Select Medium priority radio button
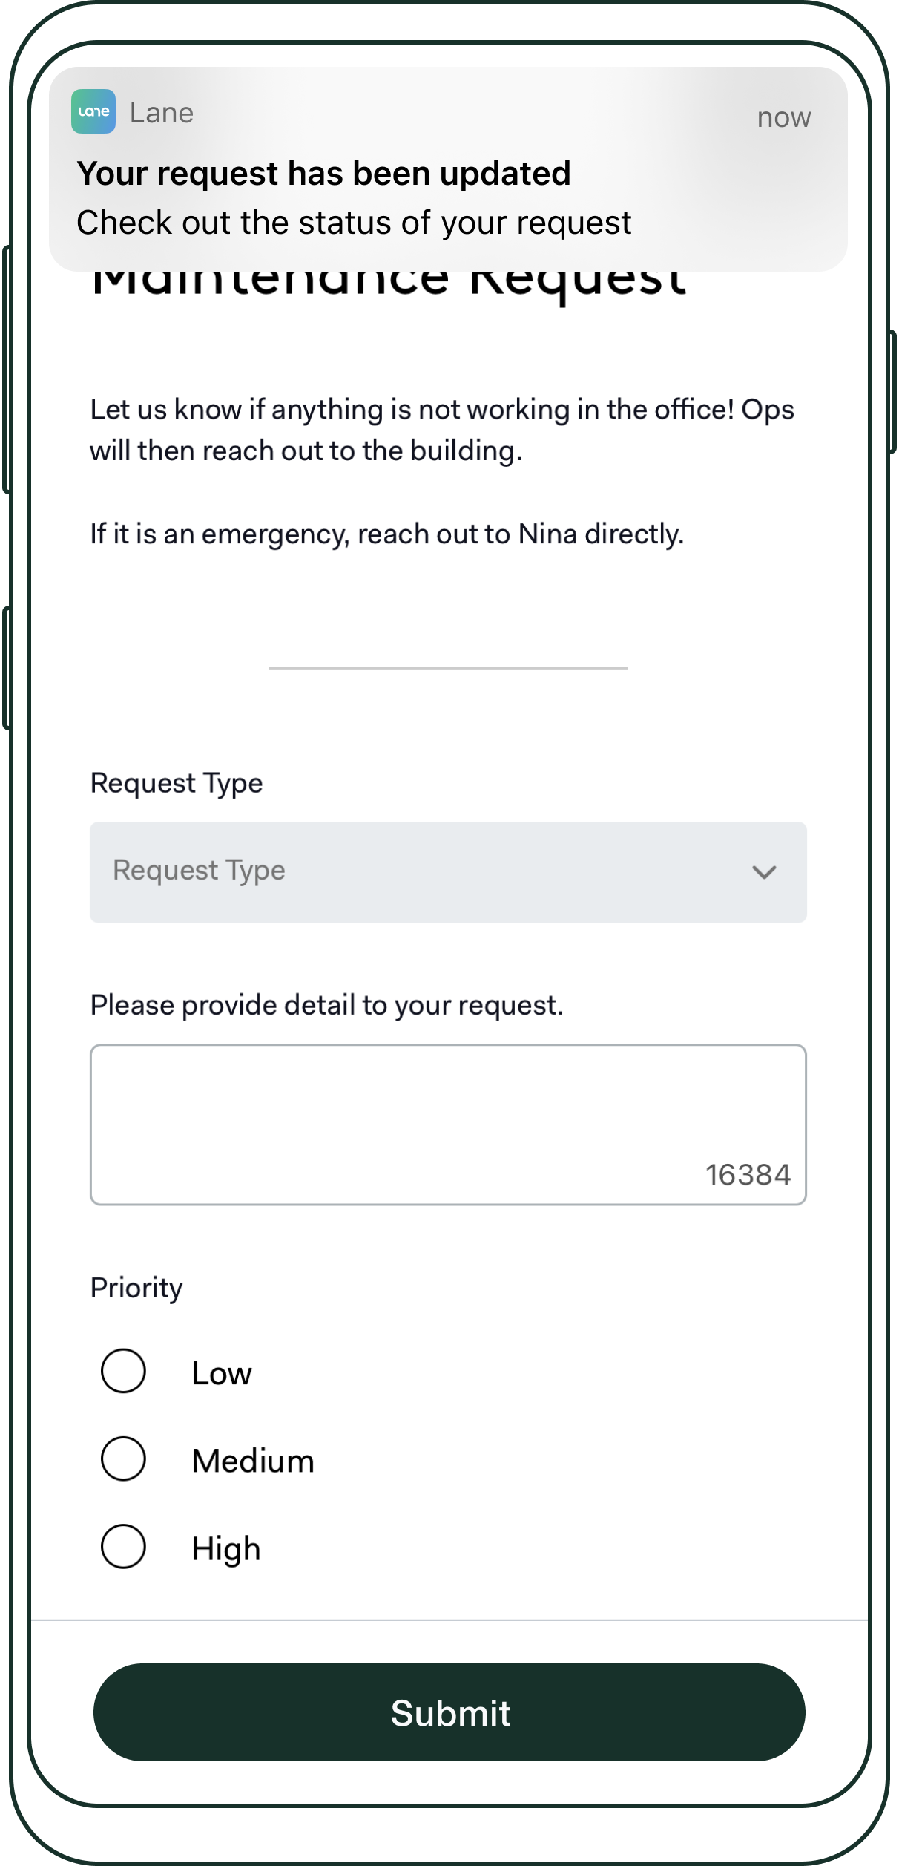899x1866 pixels. tap(123, 1459)
